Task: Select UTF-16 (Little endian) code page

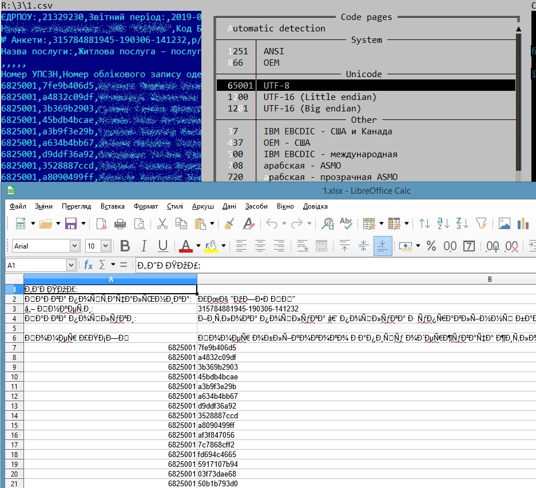Action: click(x=320, y=97)
